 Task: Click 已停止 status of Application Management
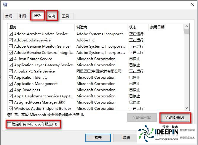(x=135, y=83)
